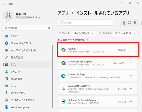Viewport: 142px width, 112px height.
Task: Click the app list scrollbar
Action: [x=141, y=23]
